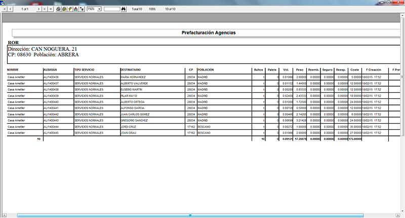Click the Dirección: CAN NOGUERA, 21 line

click(x=43, y=49)
